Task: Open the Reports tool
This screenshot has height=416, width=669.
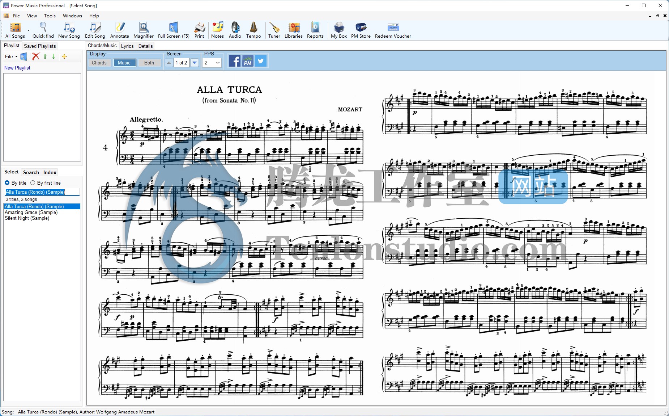Action: (315, 30)
